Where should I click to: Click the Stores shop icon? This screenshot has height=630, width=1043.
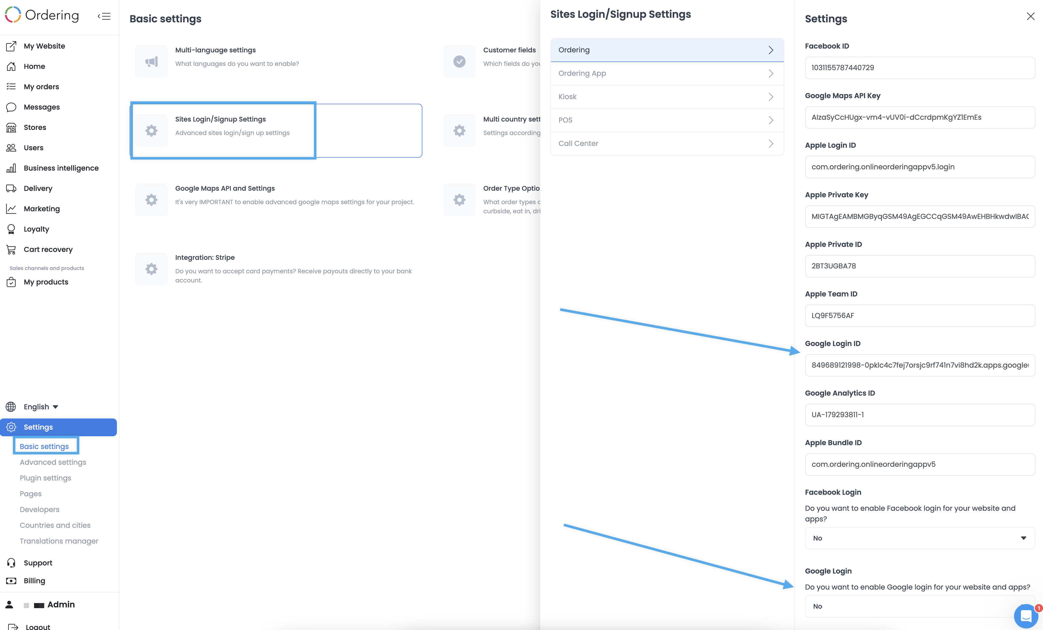tap(11, 127)
